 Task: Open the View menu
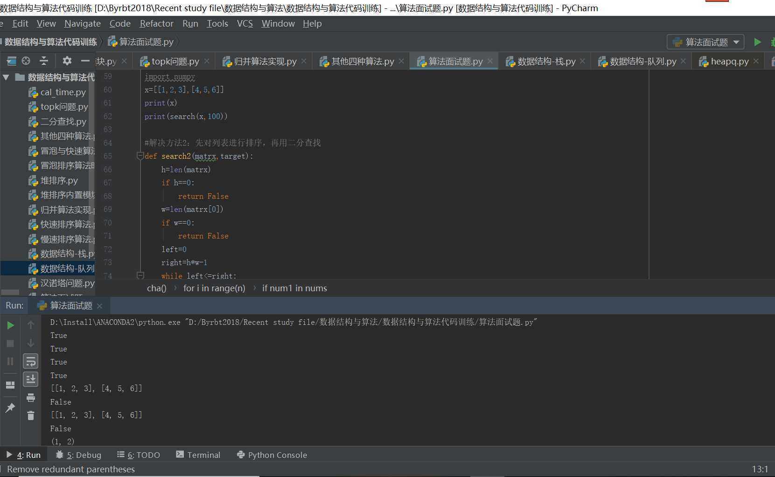tap(46, 23)
